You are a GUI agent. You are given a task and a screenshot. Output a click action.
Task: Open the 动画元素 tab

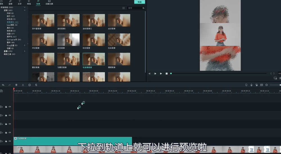click(x=49, y=3)
